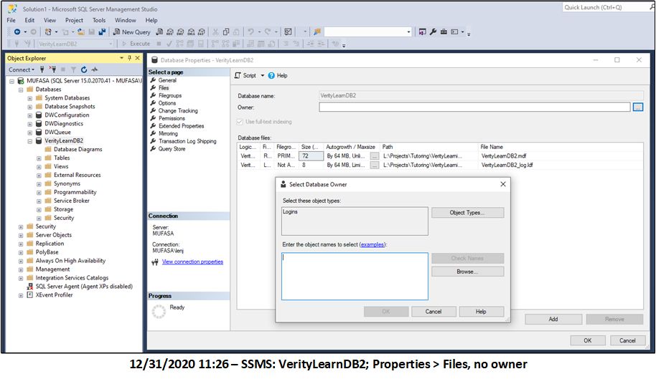Click the Owner text field
This screenshot has height=379, width=656.
pyautogui.click(x=474, y=107)
